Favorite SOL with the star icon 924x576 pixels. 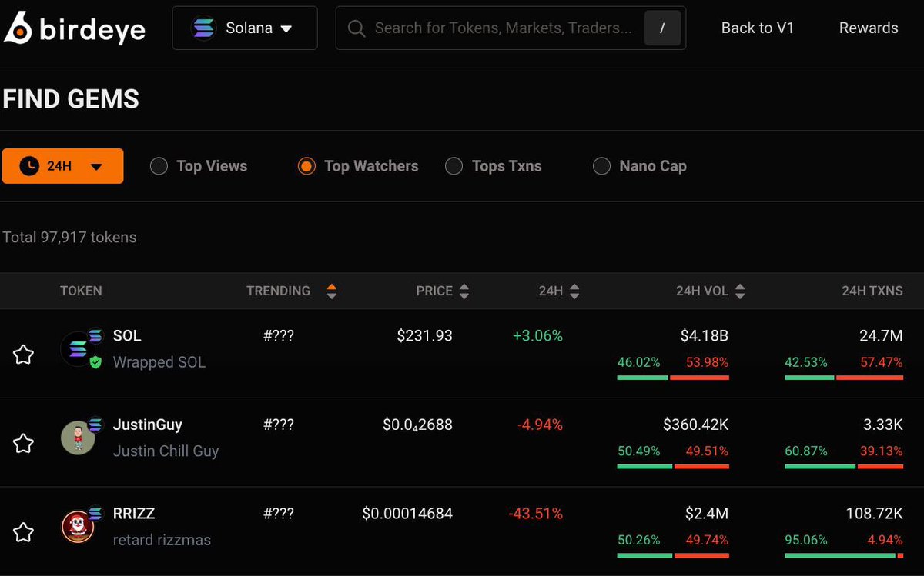[x=24, y=355]
